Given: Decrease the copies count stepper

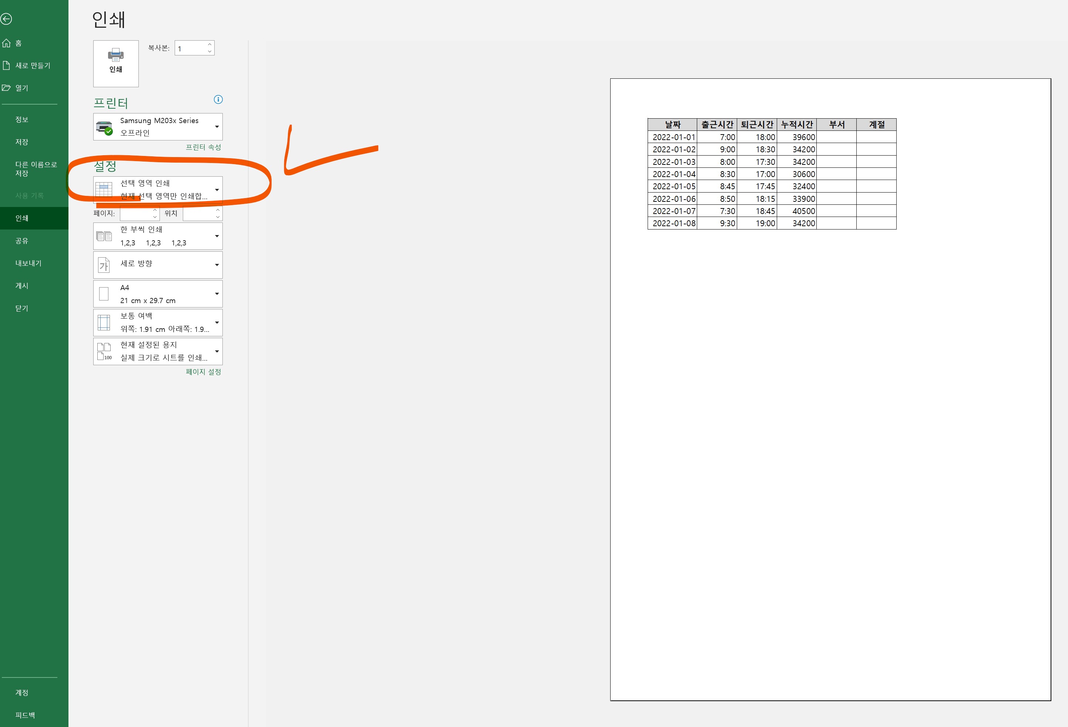Looking at the screenshot, I should click(x=209, y=51).
